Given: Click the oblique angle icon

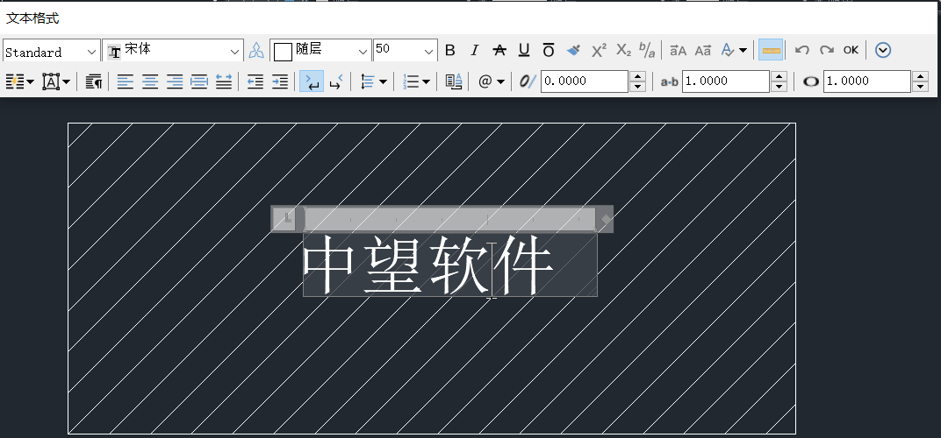Looking at the screenshot, I should click(527, 81).
